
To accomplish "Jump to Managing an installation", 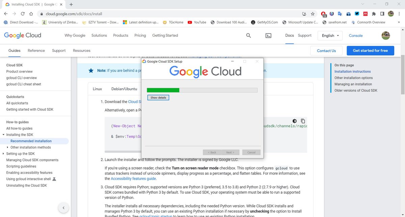I will [x=353, y=84].
